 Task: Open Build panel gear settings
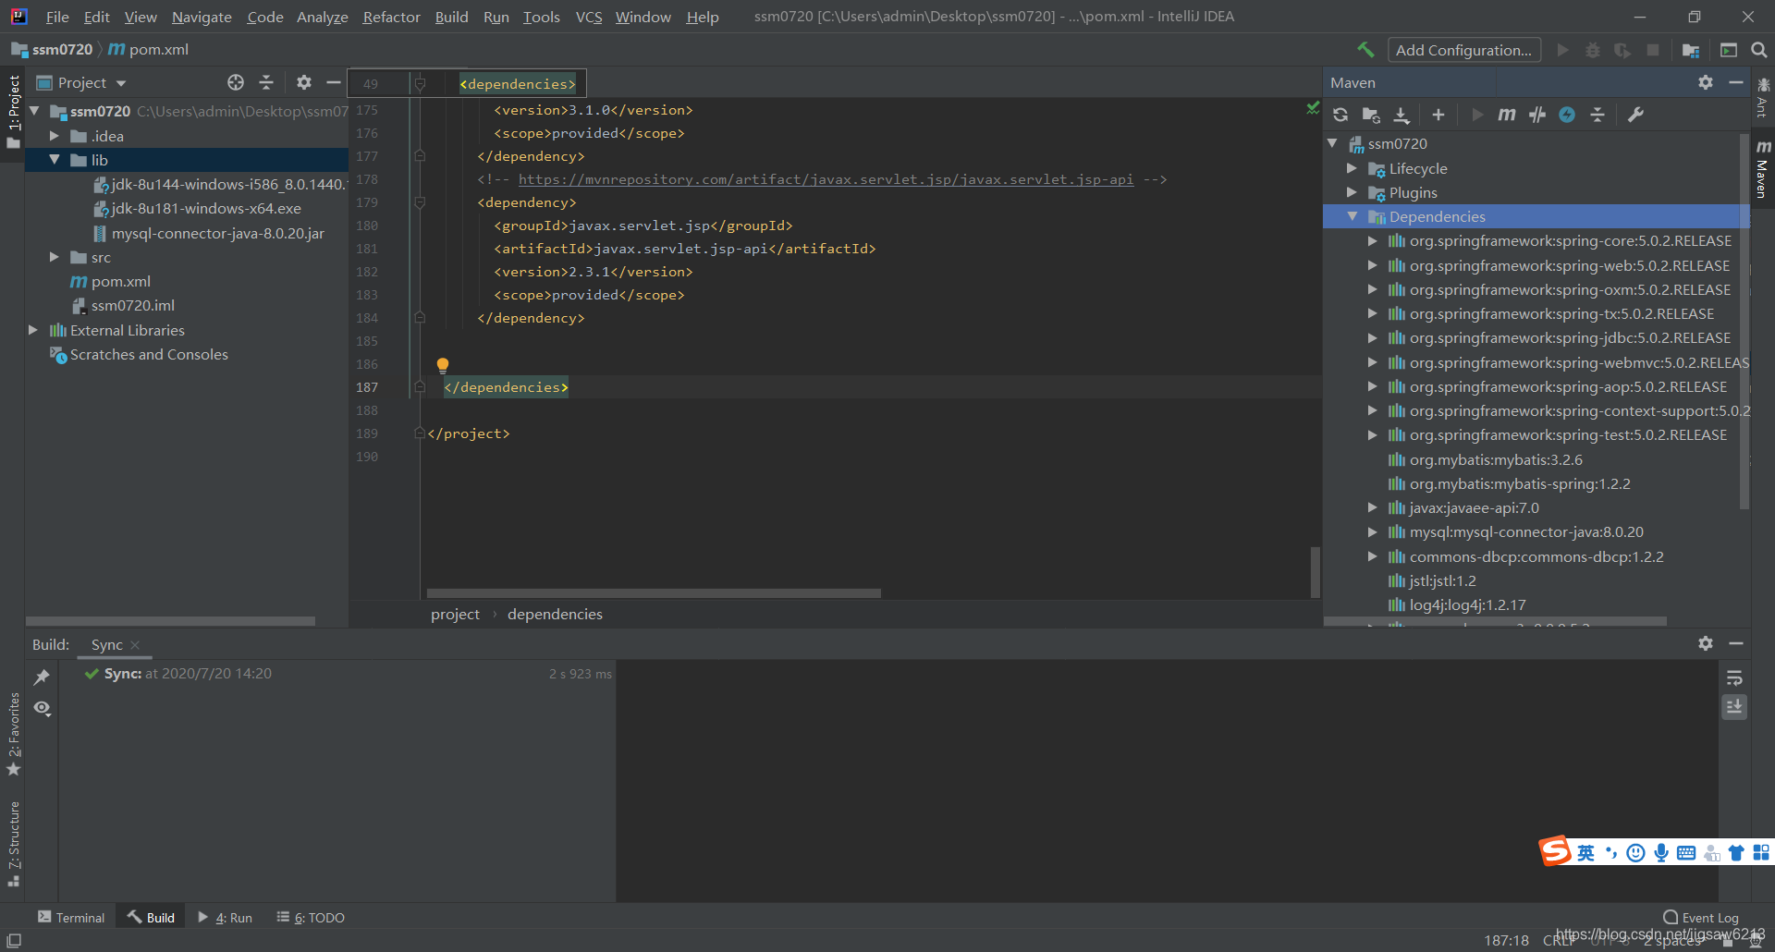coord(1706,643)
